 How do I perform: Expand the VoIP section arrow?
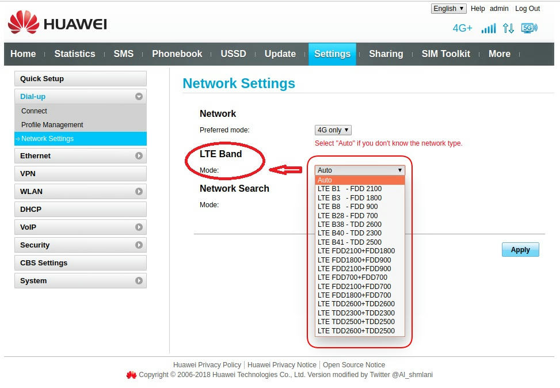click(139, 227)
